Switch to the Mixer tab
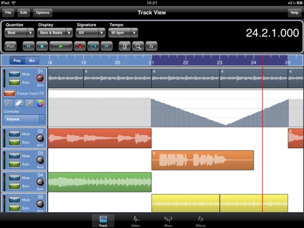The height and width of the screenshot is (228, 304). tap(168, 221)
